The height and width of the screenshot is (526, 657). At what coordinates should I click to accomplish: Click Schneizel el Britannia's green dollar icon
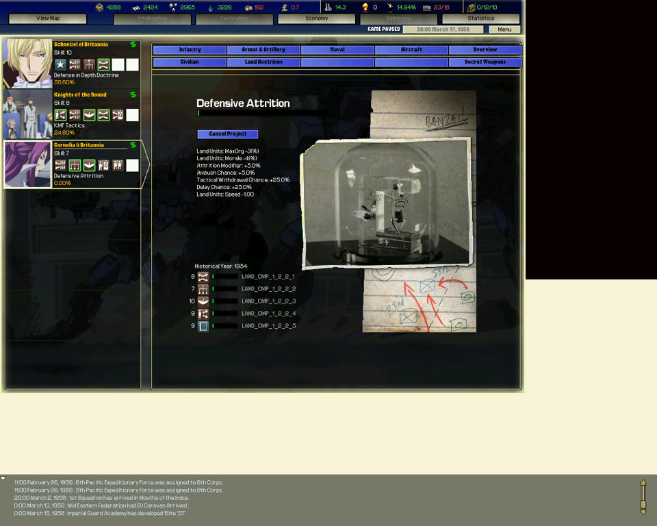click(133, 45)
